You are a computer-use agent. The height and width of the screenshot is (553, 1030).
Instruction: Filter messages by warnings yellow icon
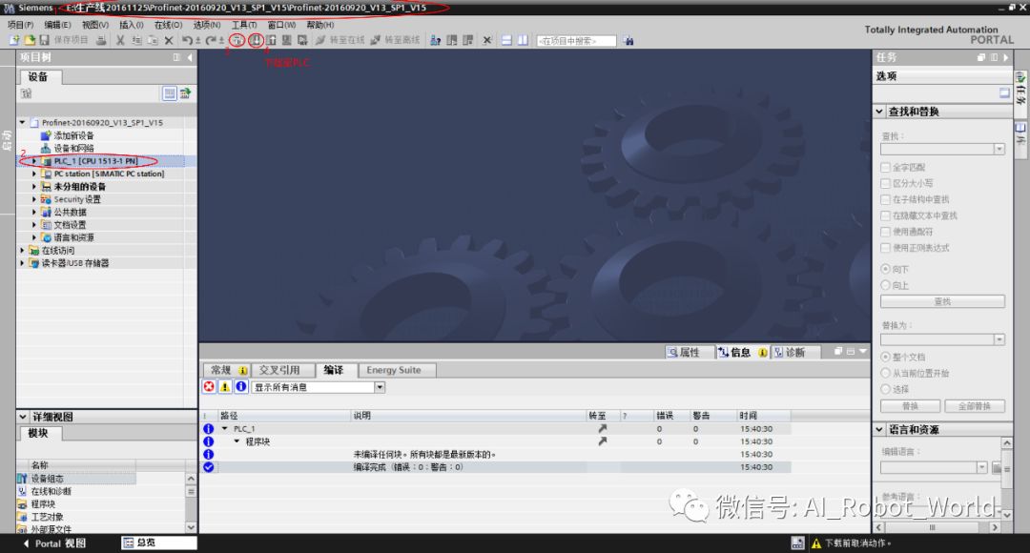click(225, 387)
